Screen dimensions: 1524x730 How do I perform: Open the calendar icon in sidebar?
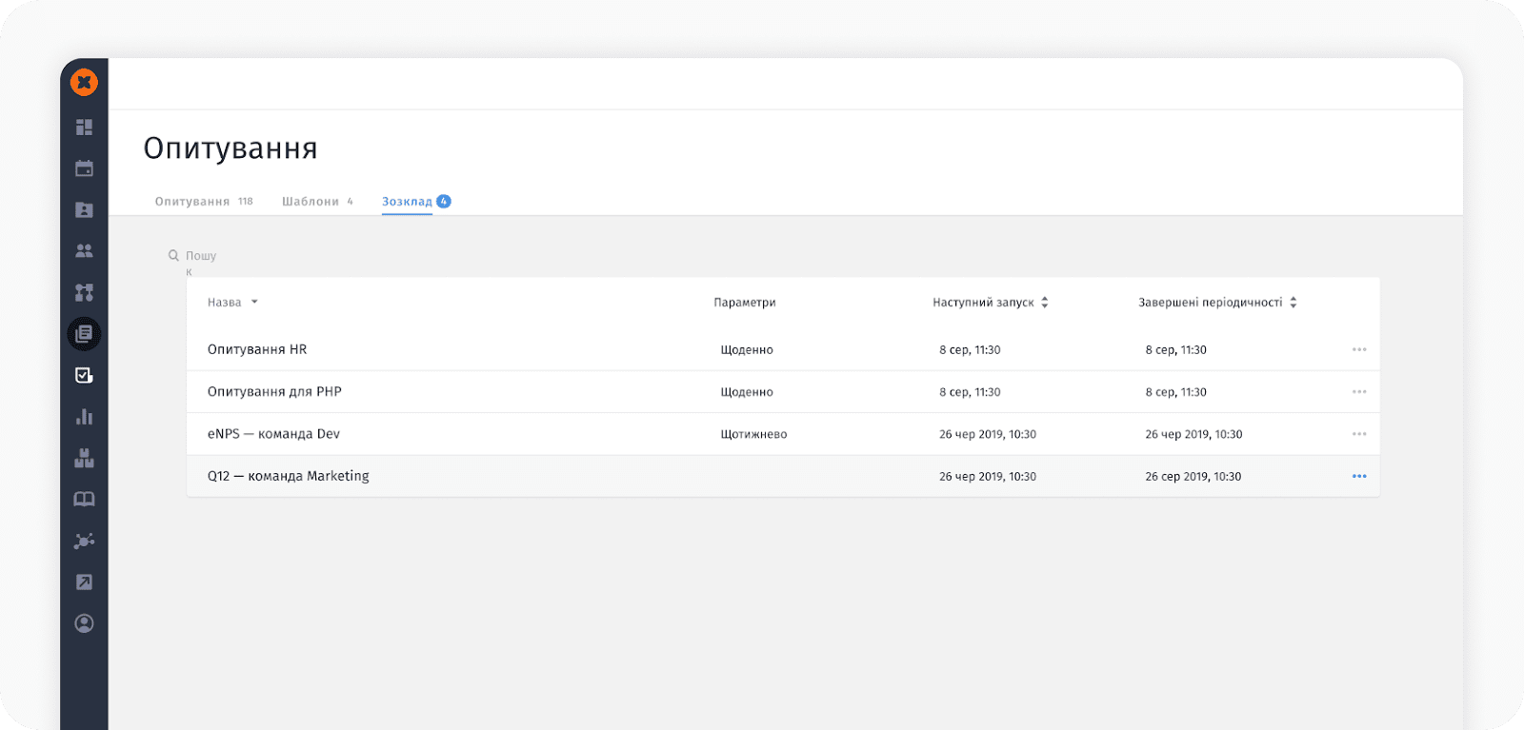point(84,168)
